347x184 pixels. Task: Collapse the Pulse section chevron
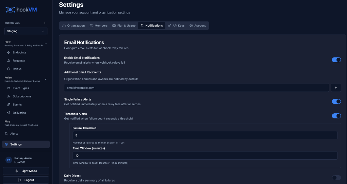click(x=46, y=79)
